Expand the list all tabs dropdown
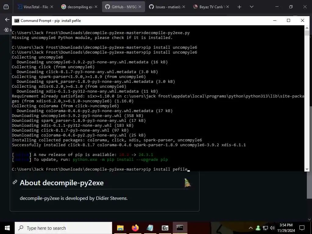Screen dimensions: 312x234 point(251,7)
